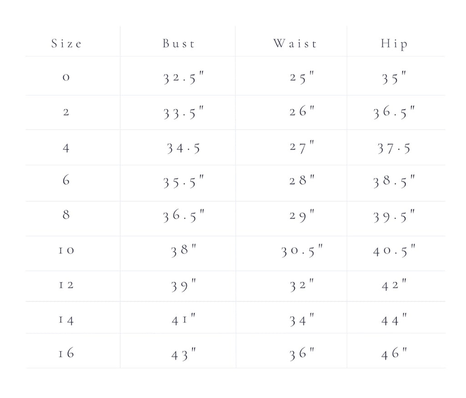
Task: Click the 35" hip measurement
Action: [394, 78]
